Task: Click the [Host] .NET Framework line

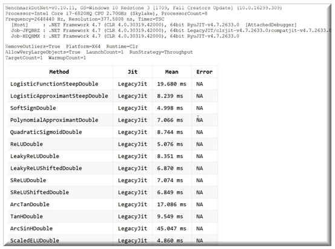Action: click(x=154, y=25)
